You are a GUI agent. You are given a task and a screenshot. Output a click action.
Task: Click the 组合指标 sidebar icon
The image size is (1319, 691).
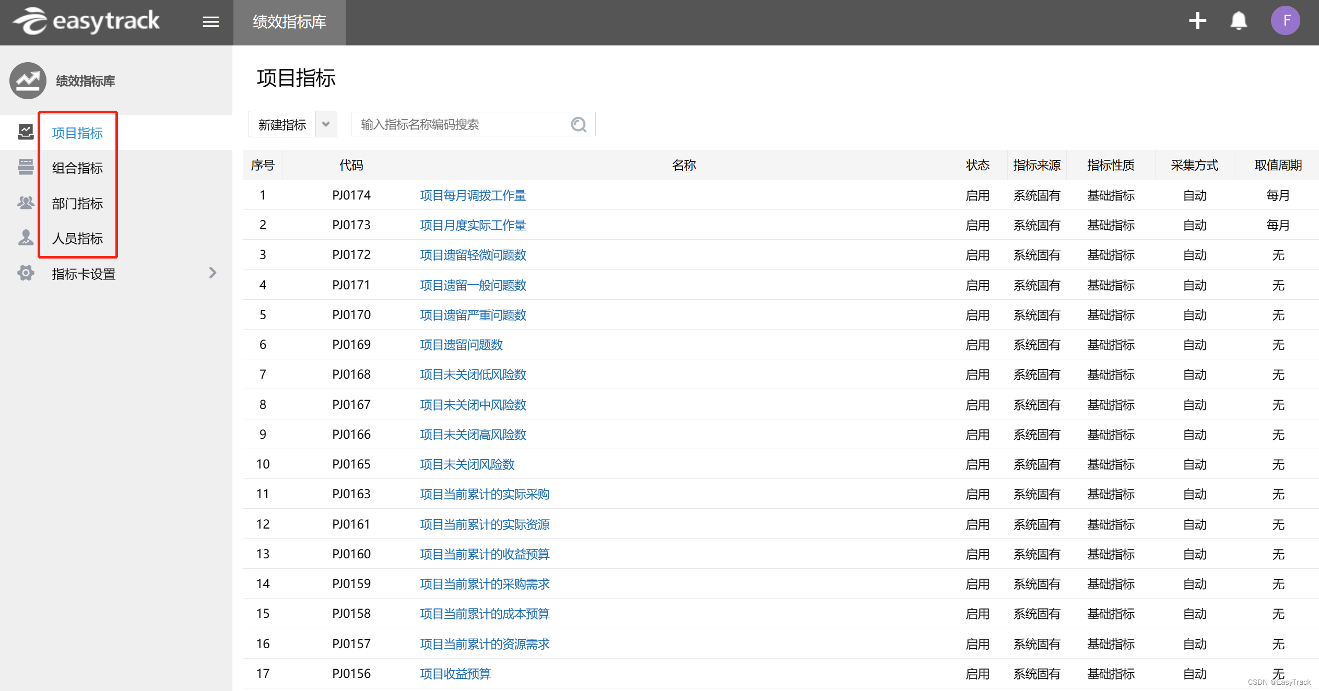26,167
